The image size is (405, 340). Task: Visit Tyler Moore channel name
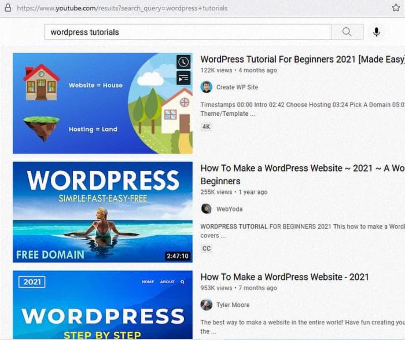point(233,305)
